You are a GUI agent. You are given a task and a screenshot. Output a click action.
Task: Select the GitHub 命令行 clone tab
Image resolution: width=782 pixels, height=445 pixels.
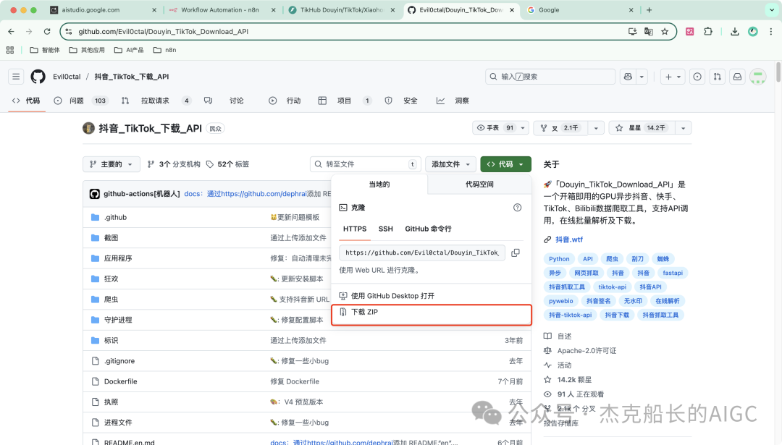pos(428,229)
